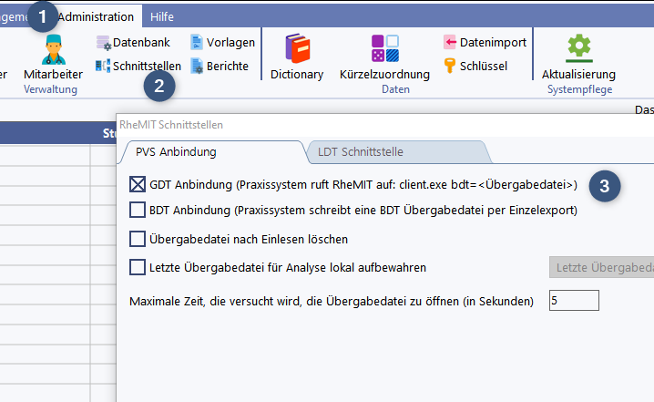Run the Aktualisierung update gear

(x=578, y=57)
